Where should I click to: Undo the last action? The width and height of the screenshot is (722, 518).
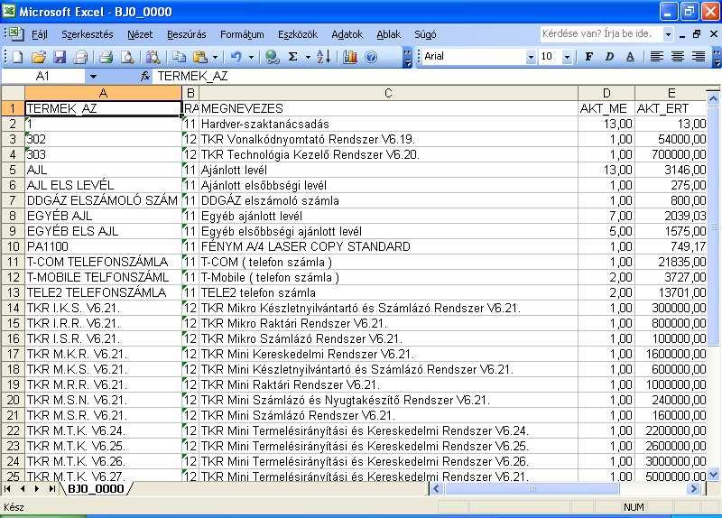tap(236, 57)
